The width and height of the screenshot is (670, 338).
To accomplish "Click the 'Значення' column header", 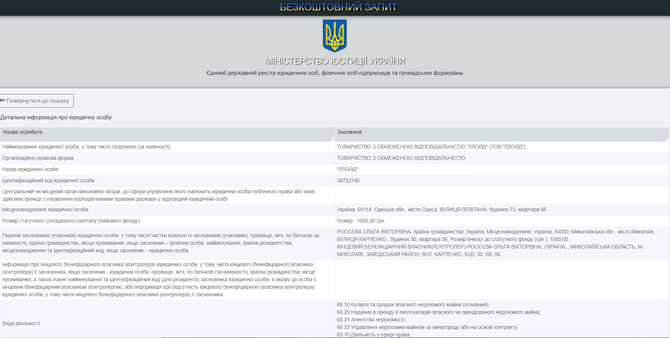I will pos(349,132).
